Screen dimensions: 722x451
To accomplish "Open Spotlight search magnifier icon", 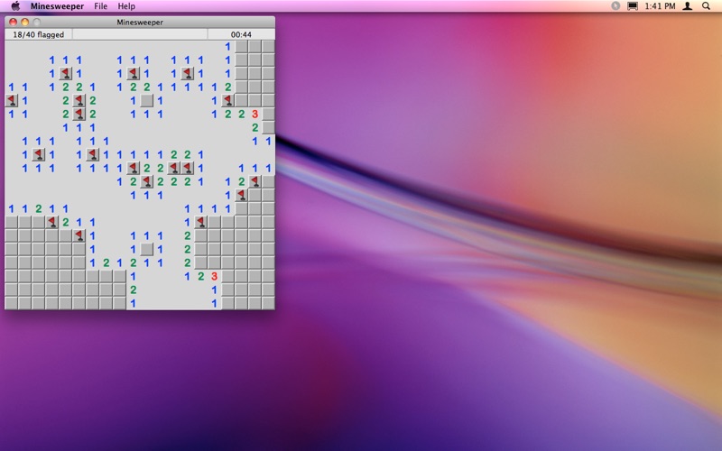I will (706, 6).
